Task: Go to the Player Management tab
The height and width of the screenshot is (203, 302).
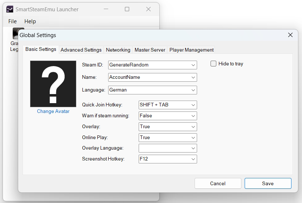Action: click(x=191, y=50)
